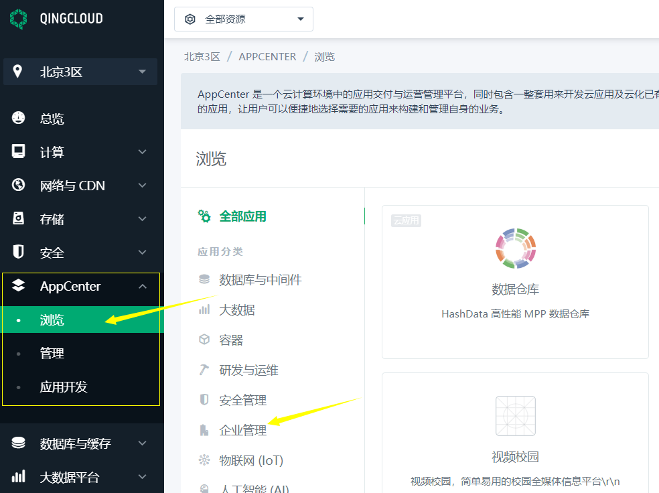Expand the 数据库与缓存 menu chevron
The image size is (659, 493).
pos(143,443)
